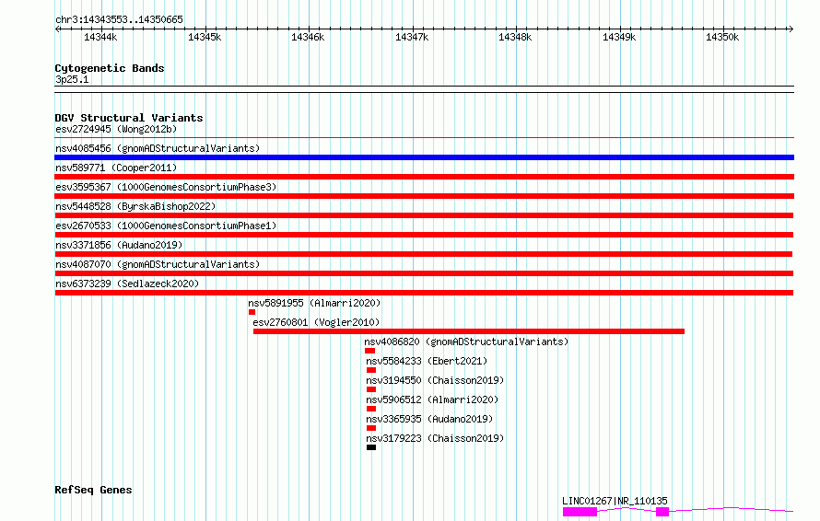
Task: Open the nsv6373239 (Sedlazeck2020) label
Action: 127,284
